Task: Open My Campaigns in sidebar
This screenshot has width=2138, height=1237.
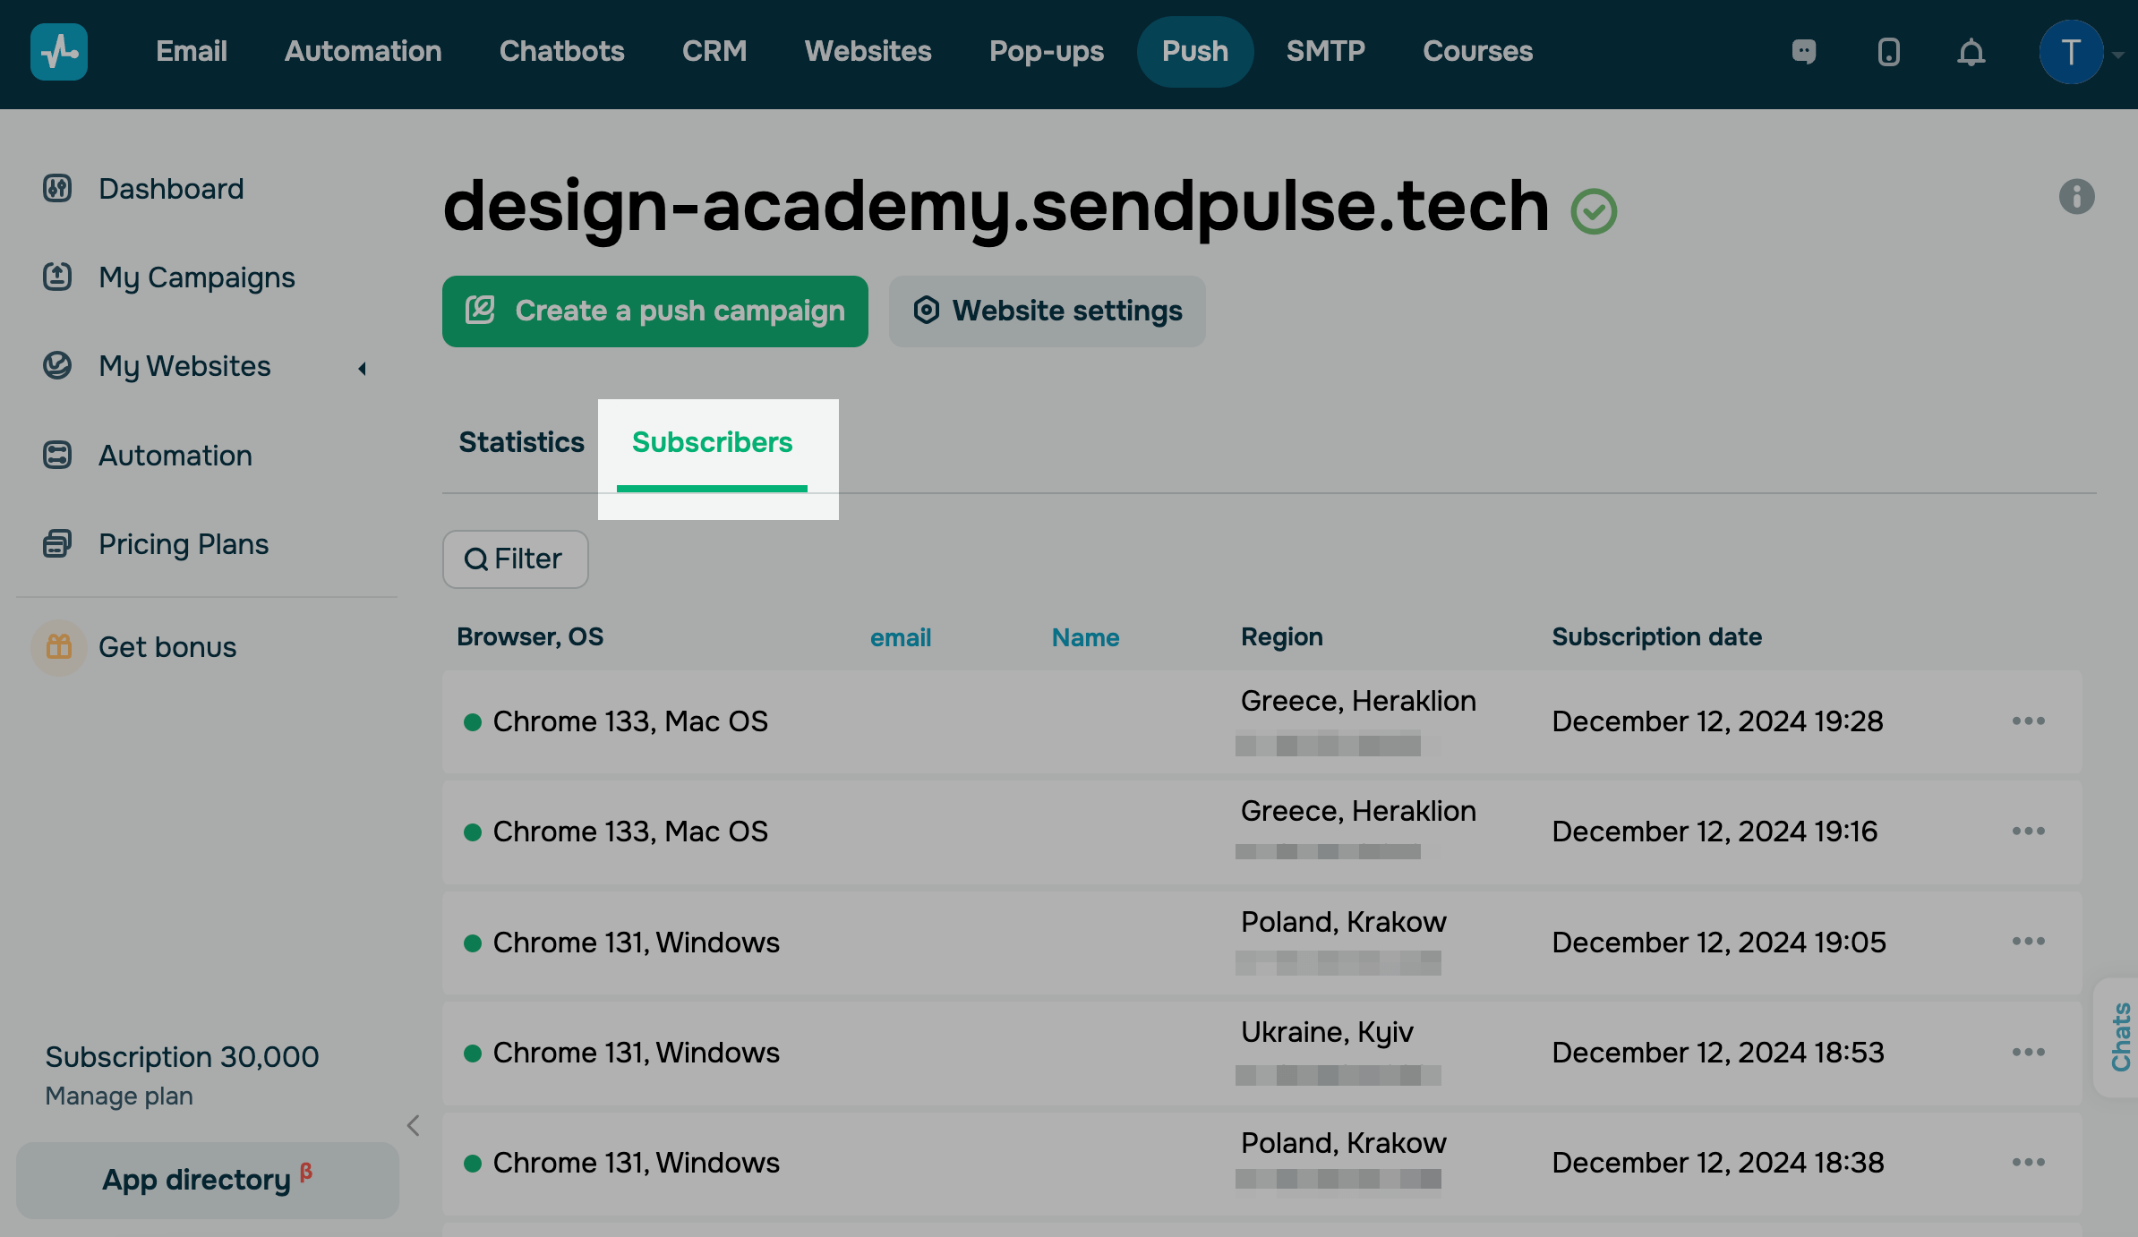Action: [197, 277]
